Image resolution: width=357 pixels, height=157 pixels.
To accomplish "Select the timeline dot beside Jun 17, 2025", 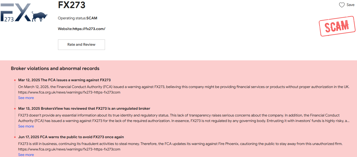I will [x=15, y=137].
